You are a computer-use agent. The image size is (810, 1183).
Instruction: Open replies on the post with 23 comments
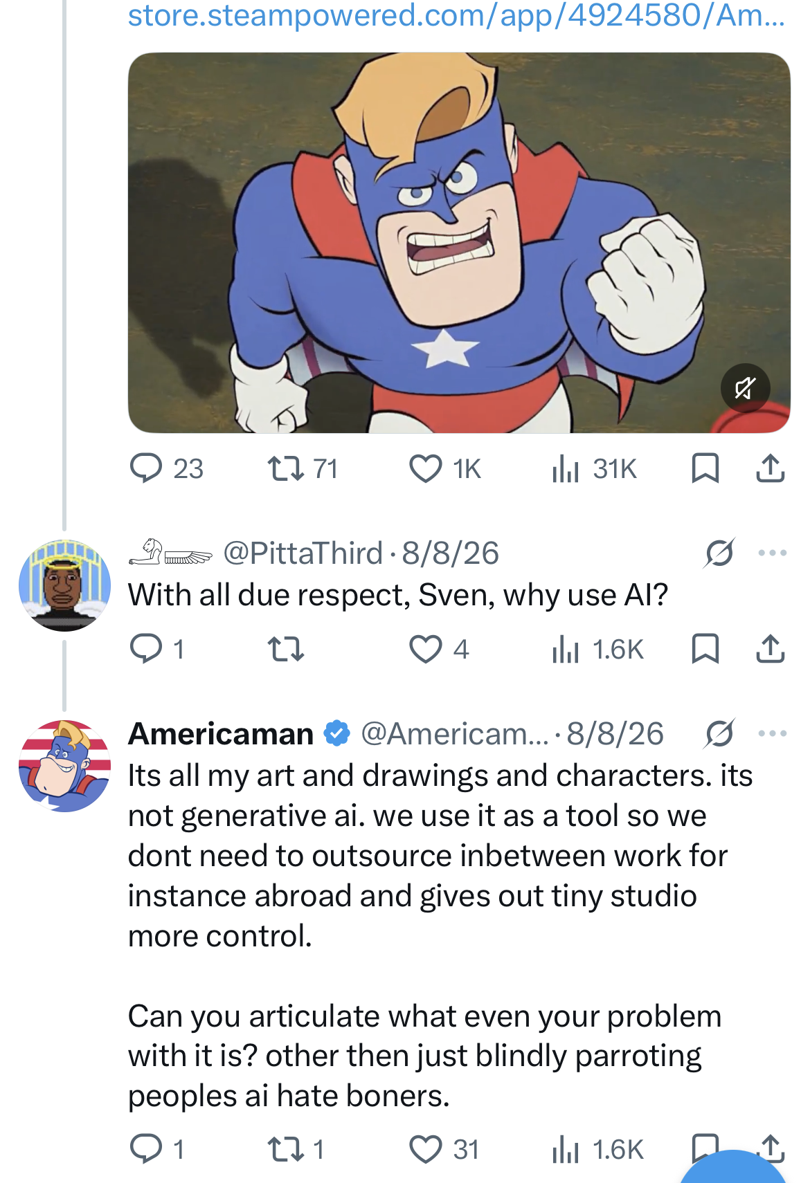167,468
